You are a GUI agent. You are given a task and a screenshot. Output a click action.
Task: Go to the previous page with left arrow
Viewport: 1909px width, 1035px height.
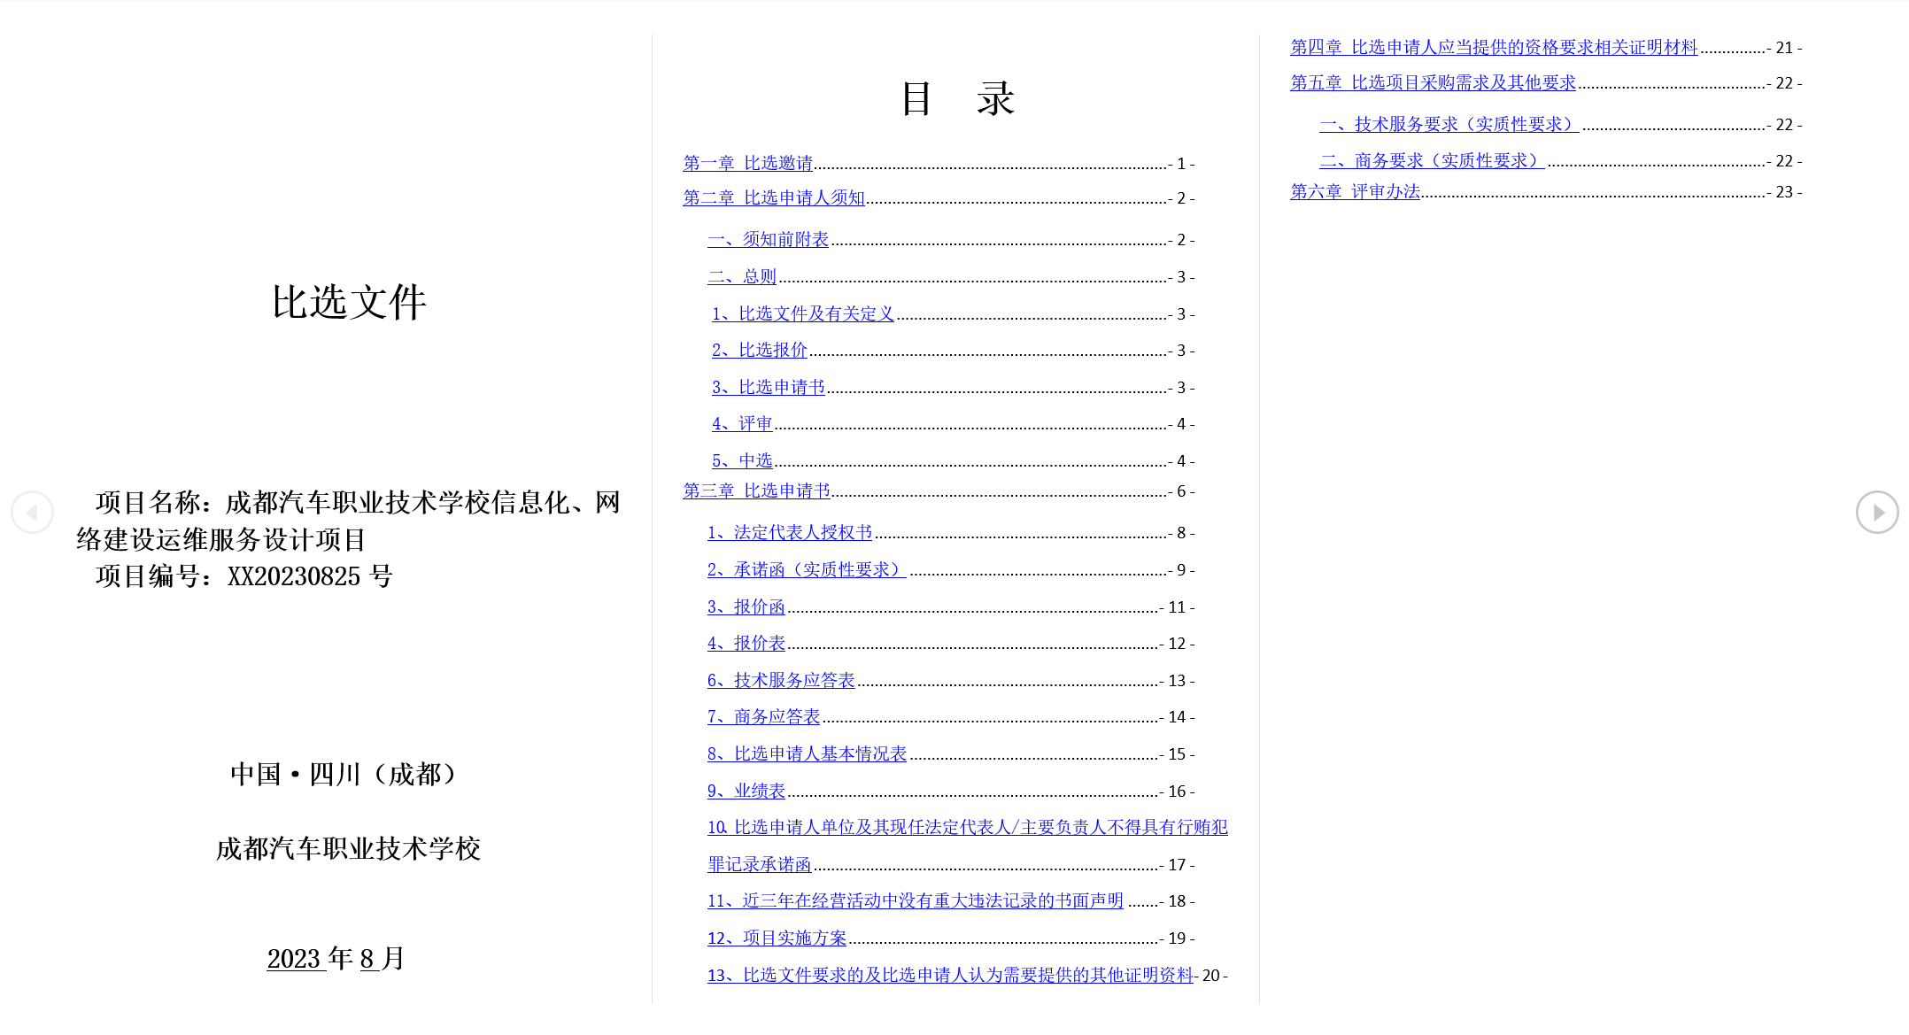33,512
